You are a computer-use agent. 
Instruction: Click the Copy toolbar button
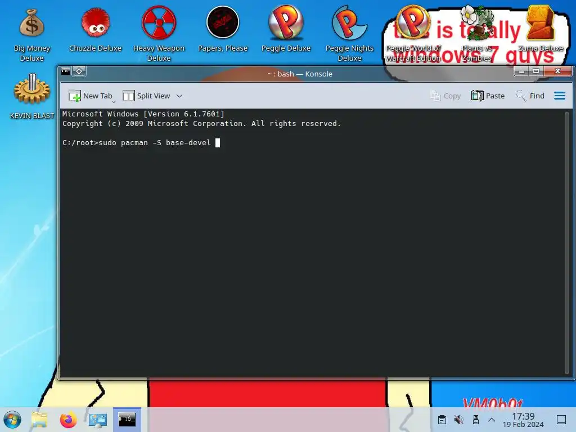[x=445, y=96]
